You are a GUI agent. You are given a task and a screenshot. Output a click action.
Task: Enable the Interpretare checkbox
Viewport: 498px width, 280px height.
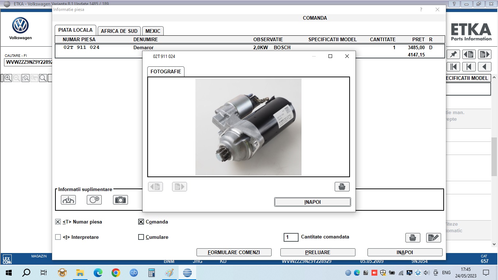pyautogui.click(x=58, y=237)
